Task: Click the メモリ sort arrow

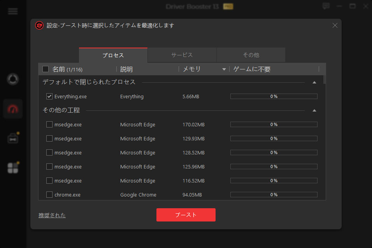Action: click(224, 69)
